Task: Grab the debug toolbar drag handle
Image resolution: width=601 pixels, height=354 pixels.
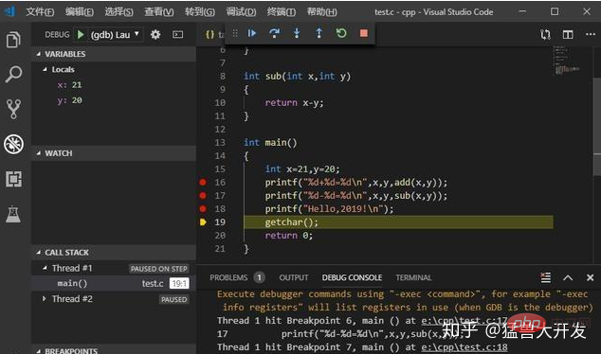Action: (x=235, y=33)
